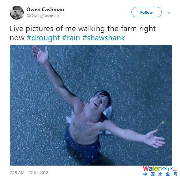Click the Owen Cashman display name

(45, 10)
